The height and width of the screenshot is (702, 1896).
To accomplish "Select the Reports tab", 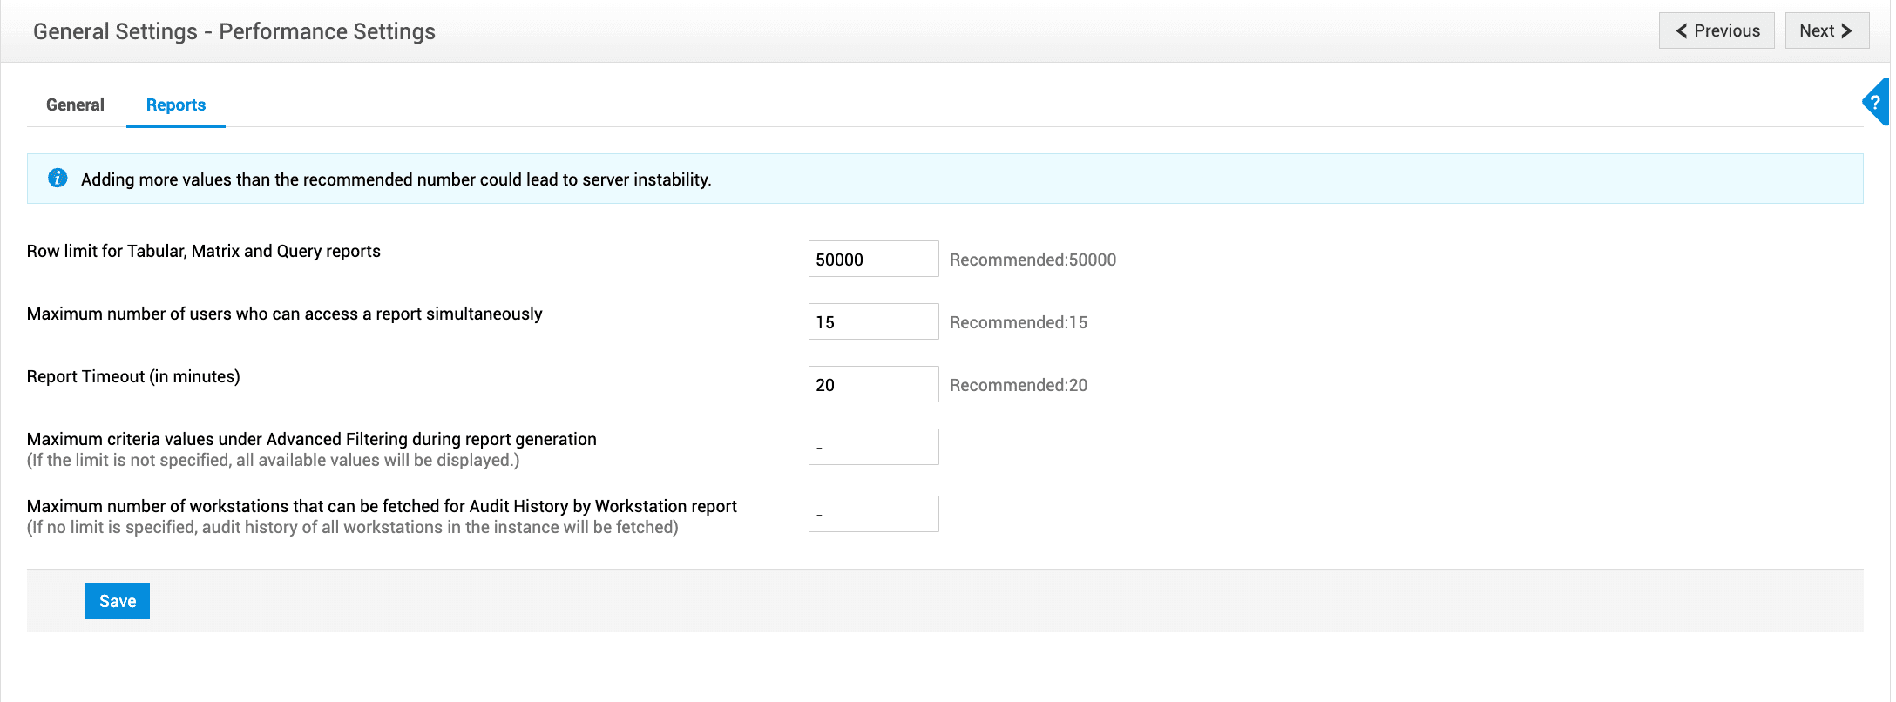I will pyautogui.click(x=176, y=105).
